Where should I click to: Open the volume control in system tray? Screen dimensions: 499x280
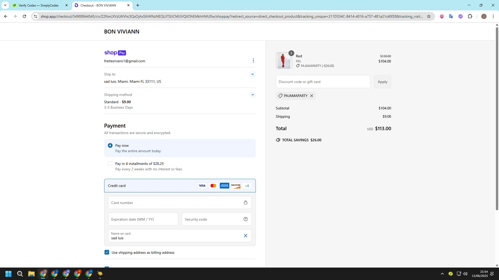tap(465, 274)
